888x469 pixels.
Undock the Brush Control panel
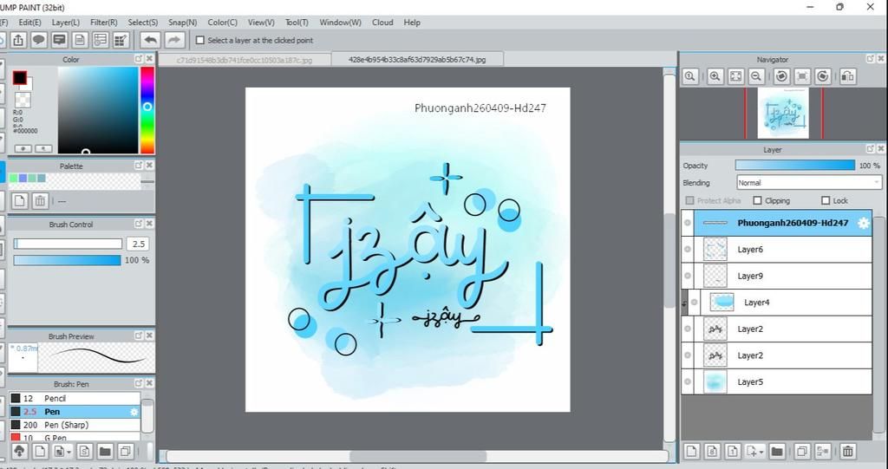coord(139,224)
